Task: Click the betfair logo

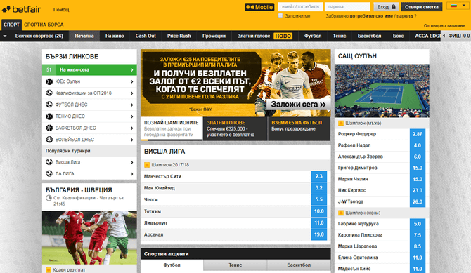Action: pos(22,9)
